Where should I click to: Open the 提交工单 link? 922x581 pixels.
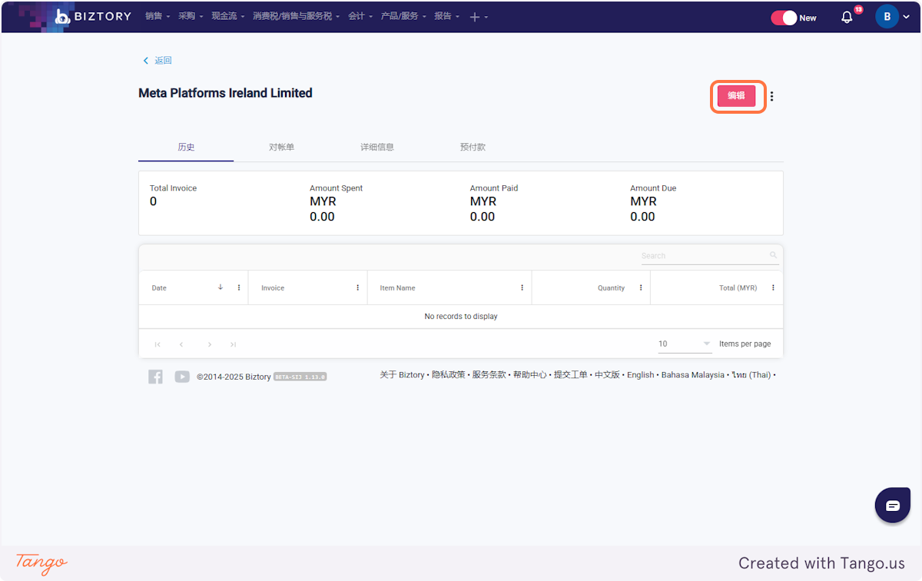571,375
